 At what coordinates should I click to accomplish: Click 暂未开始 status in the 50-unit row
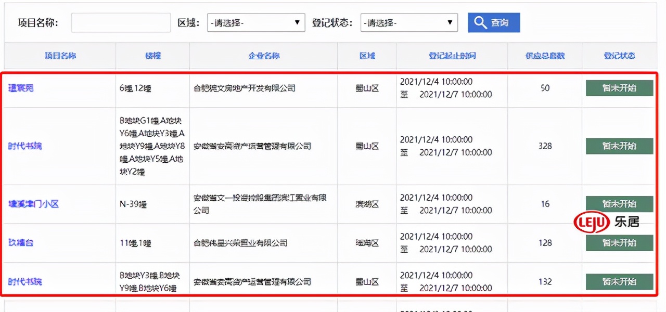[x=619, y=88]
